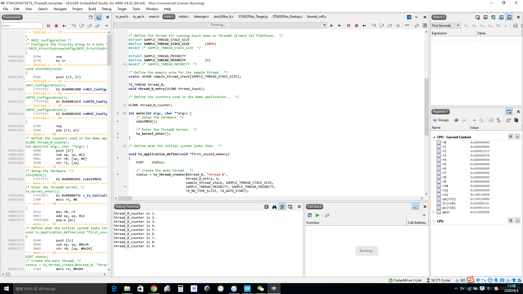The width and height of the screenshot is (523, 294).
Task: Stop debugging from the Disassembly toolbar
Action: [x=56, y=26]
